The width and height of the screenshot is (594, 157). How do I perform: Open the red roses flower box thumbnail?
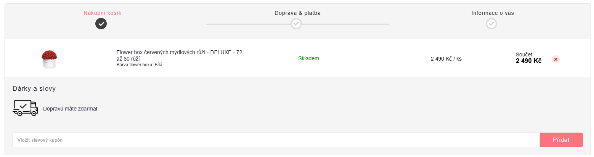pos(49,59)
